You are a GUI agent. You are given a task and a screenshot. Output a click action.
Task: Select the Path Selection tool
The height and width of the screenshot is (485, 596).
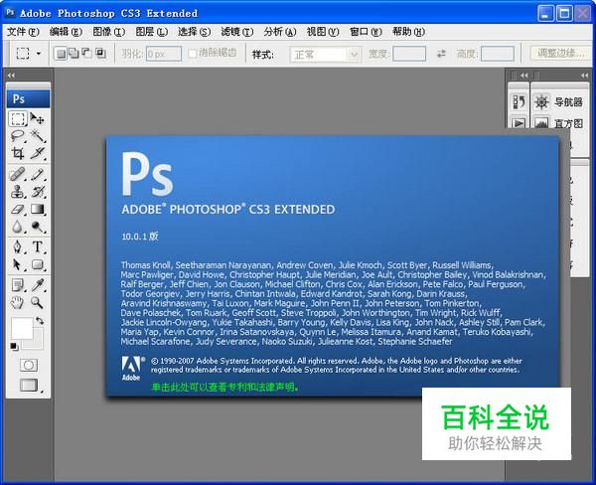click(18, 264)
